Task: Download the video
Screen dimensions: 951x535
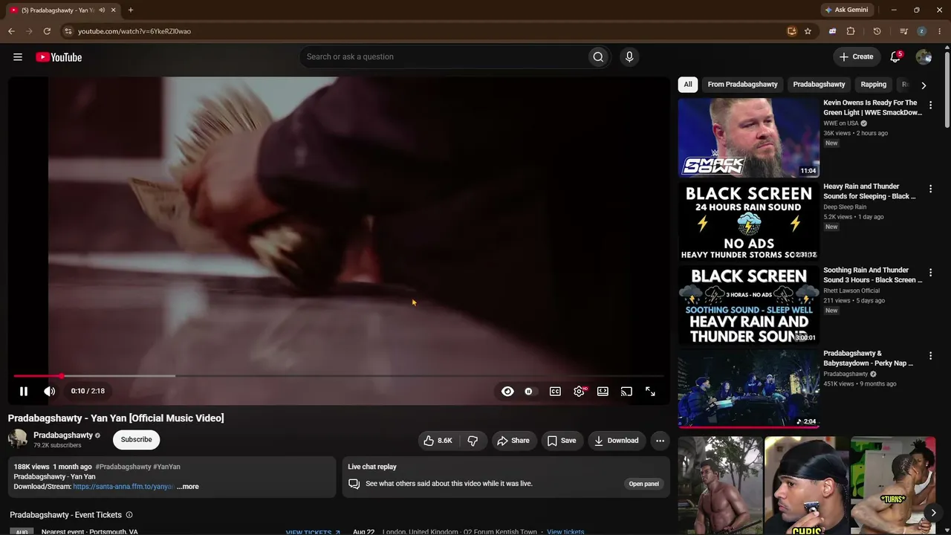Action: pyautogui.click(x=617, y=441)
